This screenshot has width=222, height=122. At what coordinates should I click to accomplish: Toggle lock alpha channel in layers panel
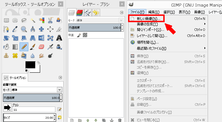pyautogui.click(x=85, y=35)
